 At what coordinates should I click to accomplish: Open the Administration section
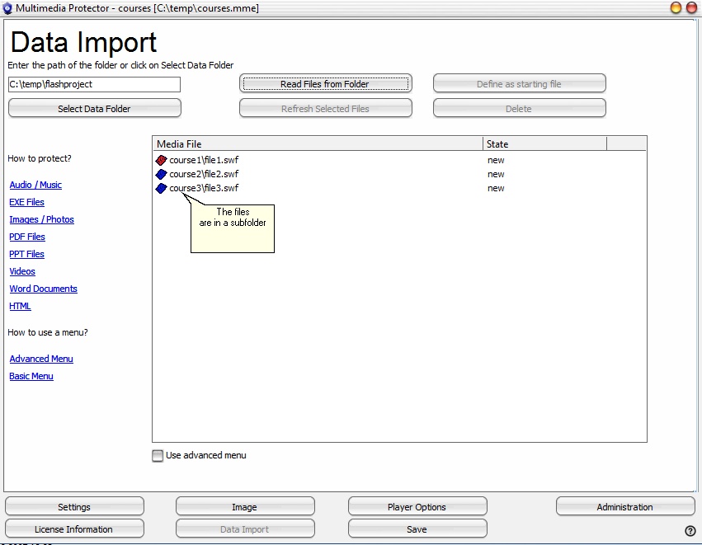click(624, 507)
